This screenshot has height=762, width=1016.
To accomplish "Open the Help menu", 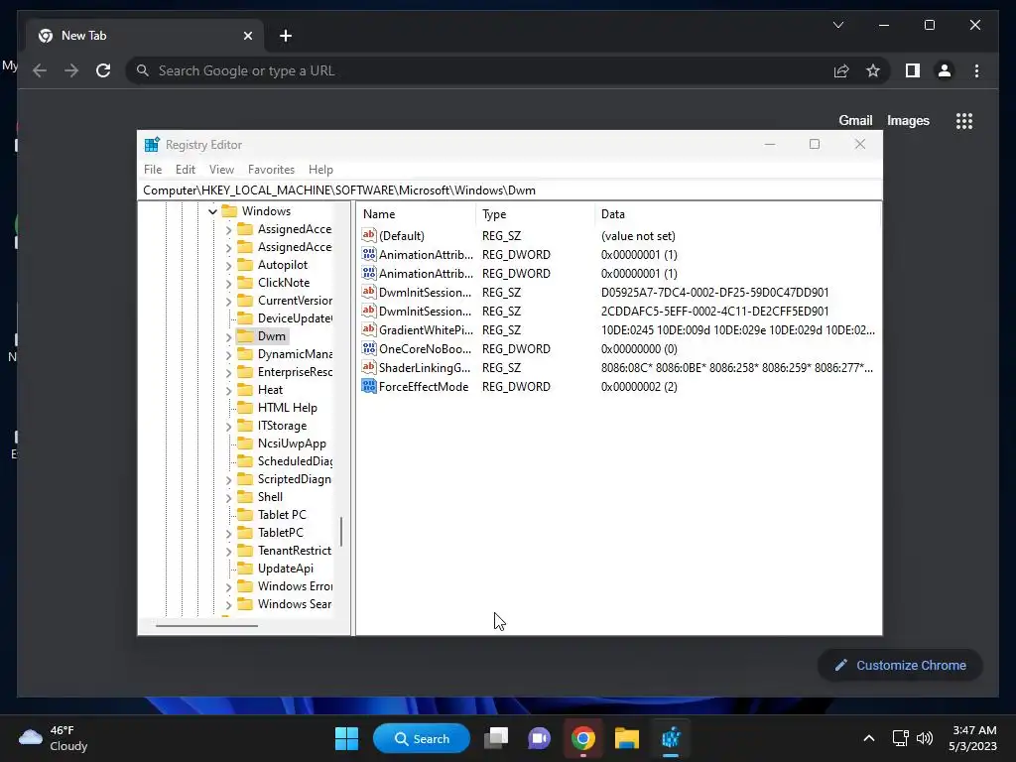I will click(x=320, y=169).
